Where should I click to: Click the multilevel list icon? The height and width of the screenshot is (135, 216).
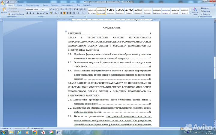[71, 9]
